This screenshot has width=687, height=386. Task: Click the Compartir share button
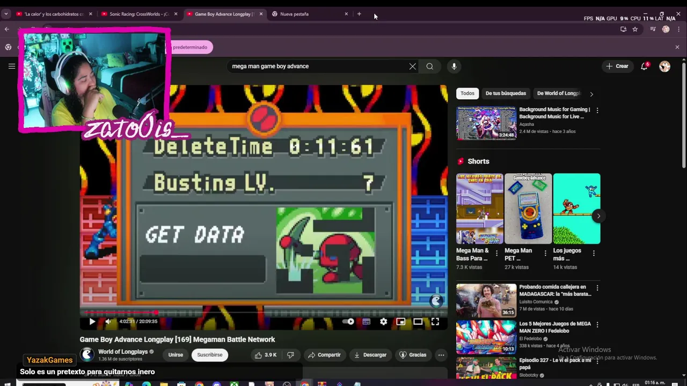tap(324, 355)
